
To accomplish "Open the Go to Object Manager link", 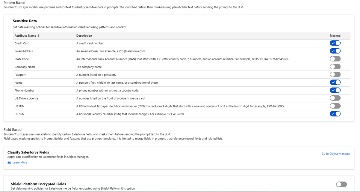I will pos(336,154).
